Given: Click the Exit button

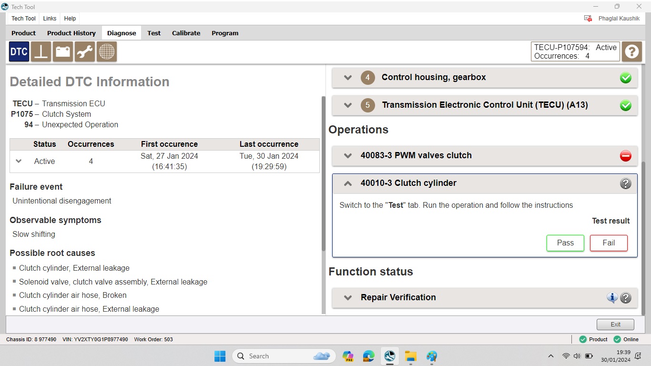Looking at the screenshot, I should [615, 325].
